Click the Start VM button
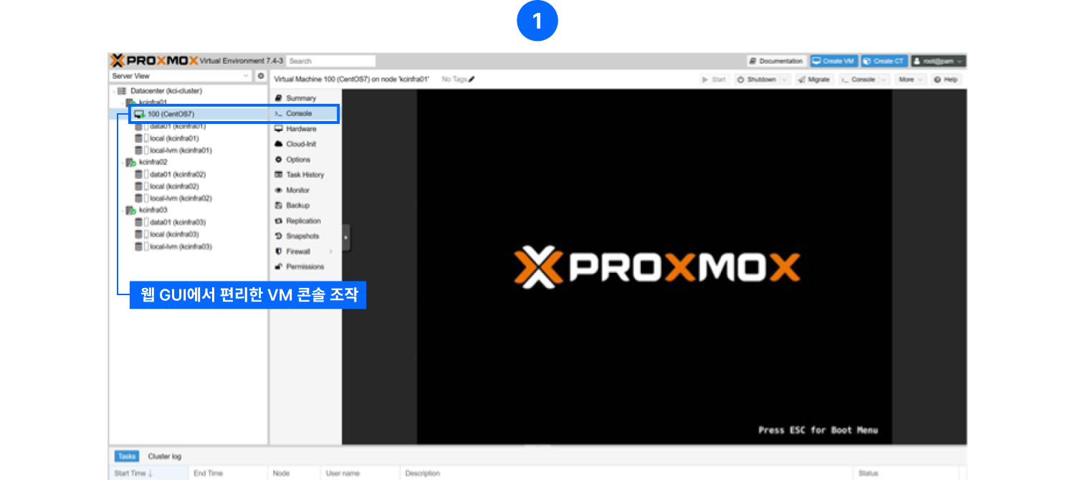Viewport: 1075px width, 480px height. point(715,80)
